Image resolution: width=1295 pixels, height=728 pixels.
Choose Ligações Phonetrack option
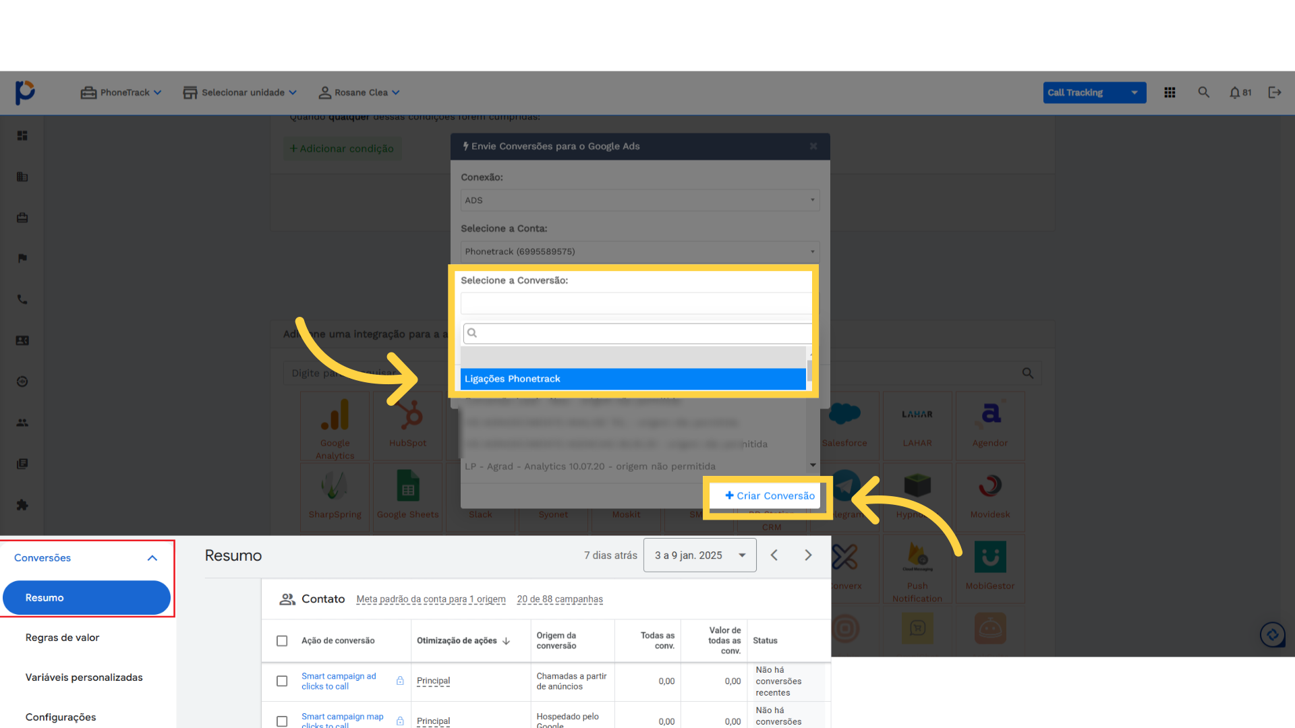tap(633, 379)
